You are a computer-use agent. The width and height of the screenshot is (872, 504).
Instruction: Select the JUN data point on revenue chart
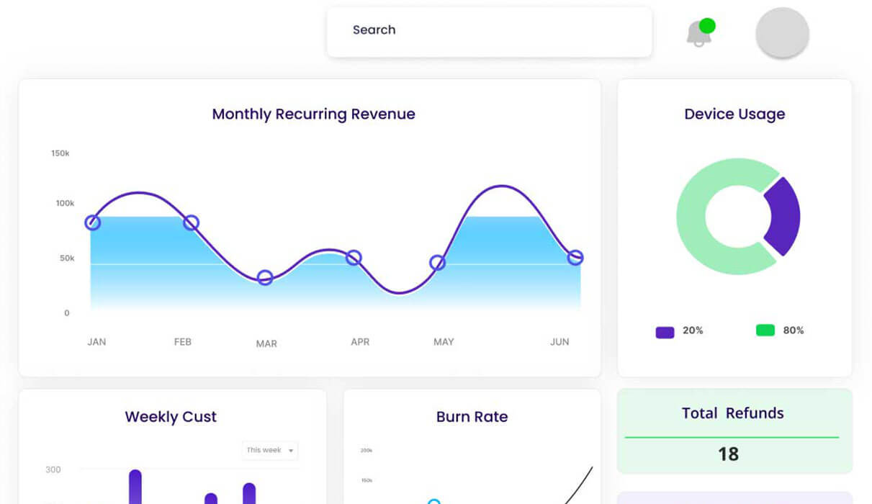pos(575,257)
